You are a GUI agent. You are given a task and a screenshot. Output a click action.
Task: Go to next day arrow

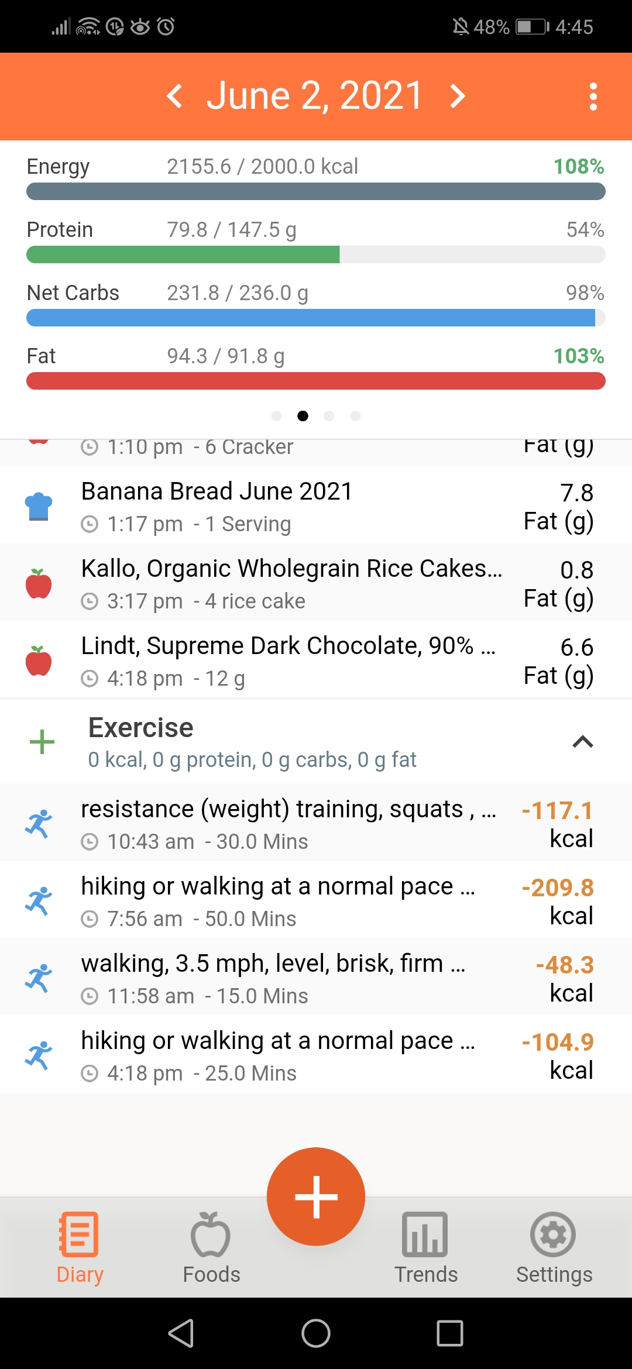coord(458,96)
